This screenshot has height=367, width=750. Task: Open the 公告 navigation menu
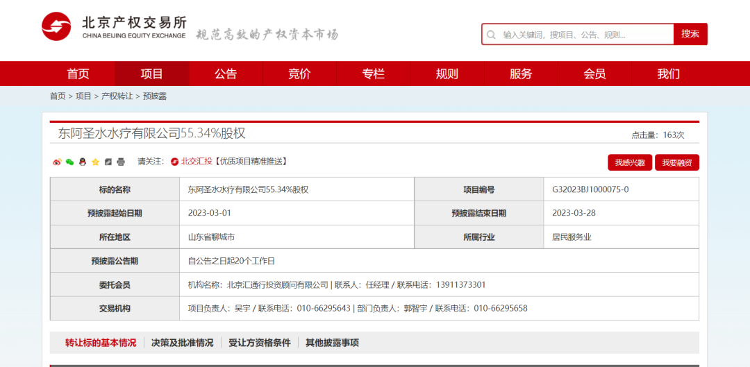click(x=226, y=74)
